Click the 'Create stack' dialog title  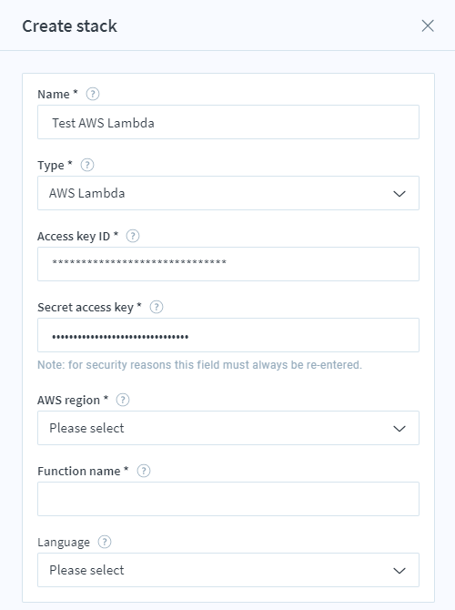(69, 26)
